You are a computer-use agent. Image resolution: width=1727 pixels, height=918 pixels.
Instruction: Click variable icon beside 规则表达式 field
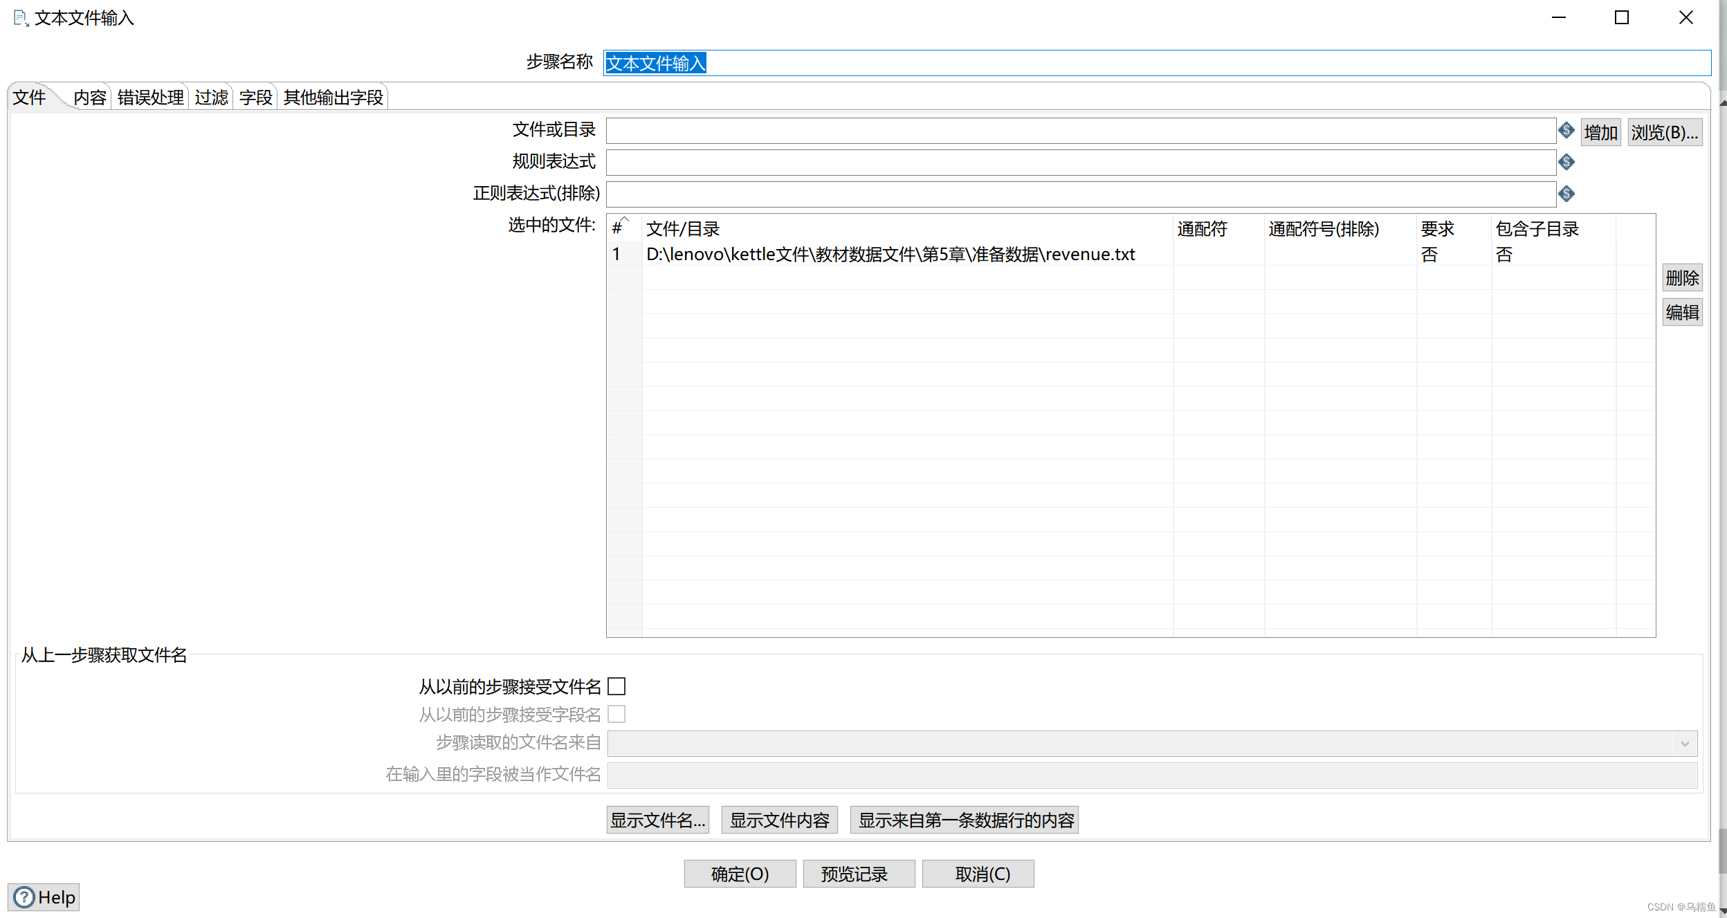1566,162
